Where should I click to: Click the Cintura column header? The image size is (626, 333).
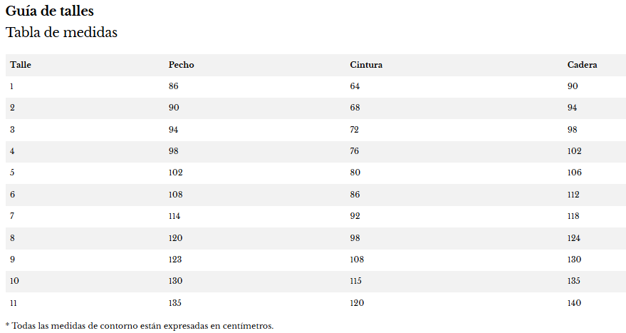click(x=366, y=65)
